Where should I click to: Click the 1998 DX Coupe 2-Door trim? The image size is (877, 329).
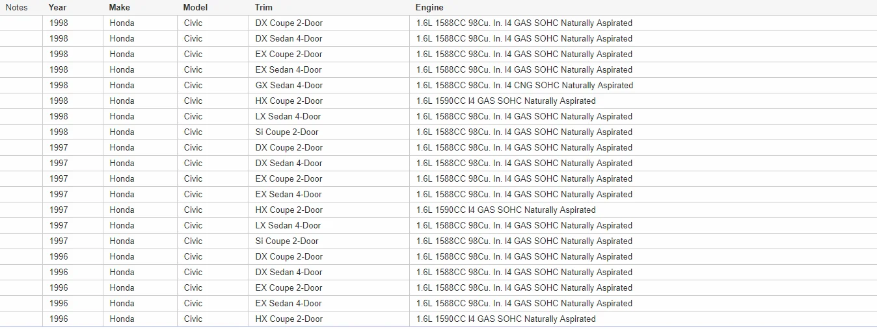289,23
